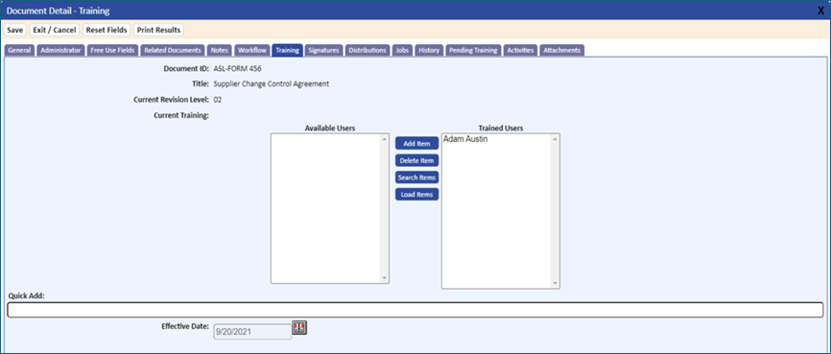The height and width of the screenshot is (354, 831).
Task: Open the Effective Date calendar picker
Action: (x=299, y=328)
